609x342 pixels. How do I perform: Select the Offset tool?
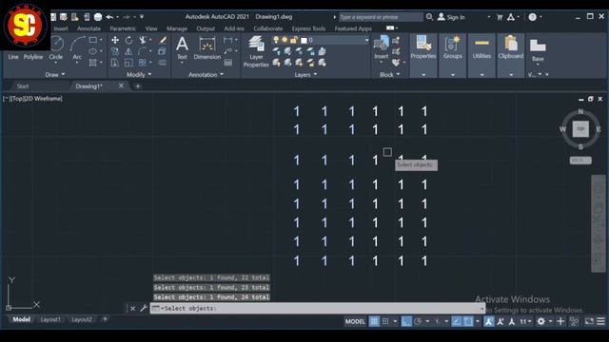(162, 63)
